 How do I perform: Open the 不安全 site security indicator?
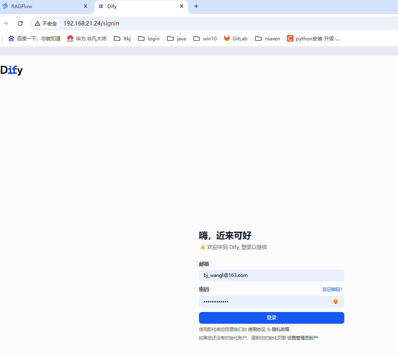[x=46, y=23]
